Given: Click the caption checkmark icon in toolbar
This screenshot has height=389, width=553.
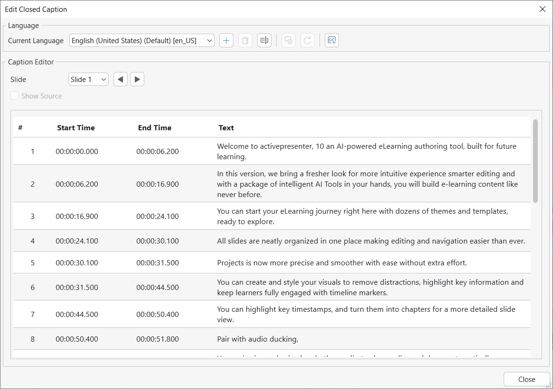Looking at the screenshot, I should coord(289,41).
